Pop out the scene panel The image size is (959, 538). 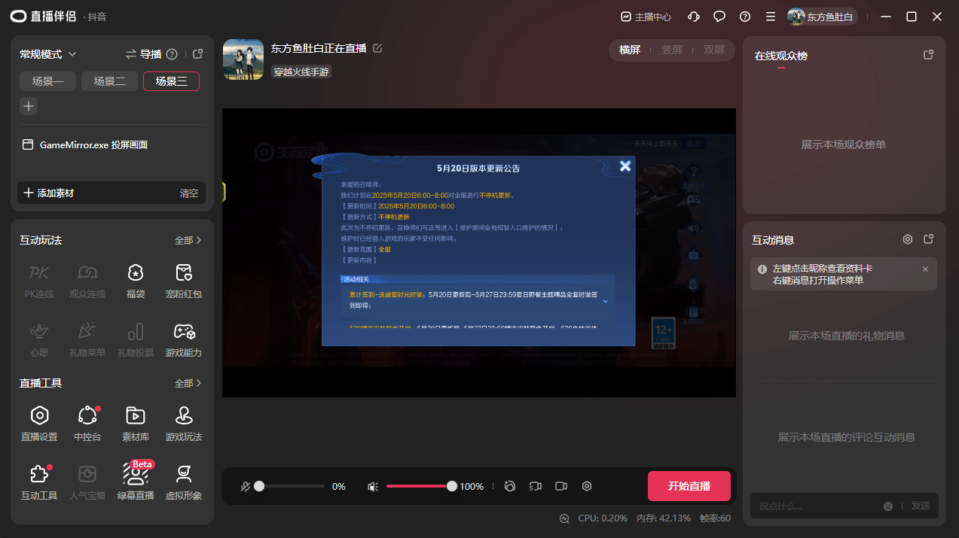[197, 54]
